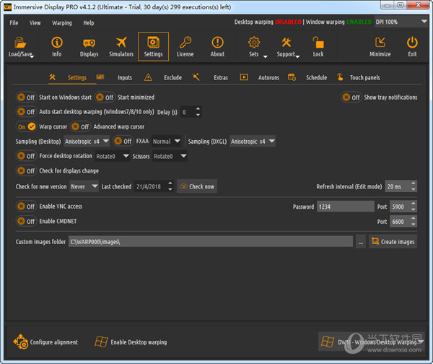Click the calendar icon beside Schedule
The image size is (433, 364).
[x=292, y=77]
